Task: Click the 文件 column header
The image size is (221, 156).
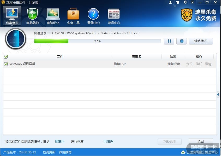Action: (x=60, y=57)
